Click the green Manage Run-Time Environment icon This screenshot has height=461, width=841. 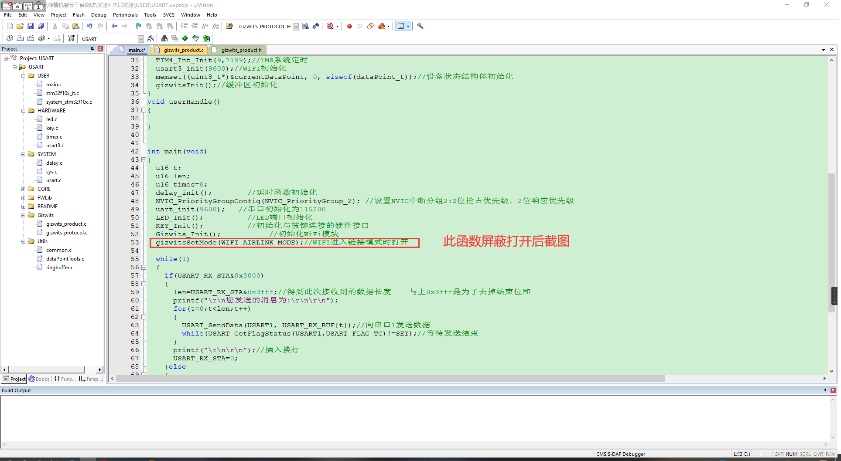(x=185, y=38)
